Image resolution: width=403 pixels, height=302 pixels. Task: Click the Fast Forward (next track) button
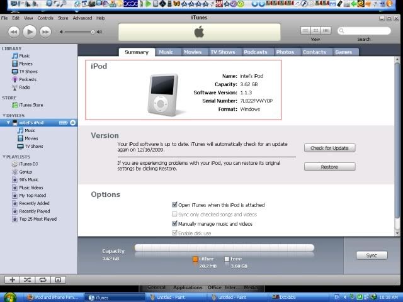coord(45,31)
